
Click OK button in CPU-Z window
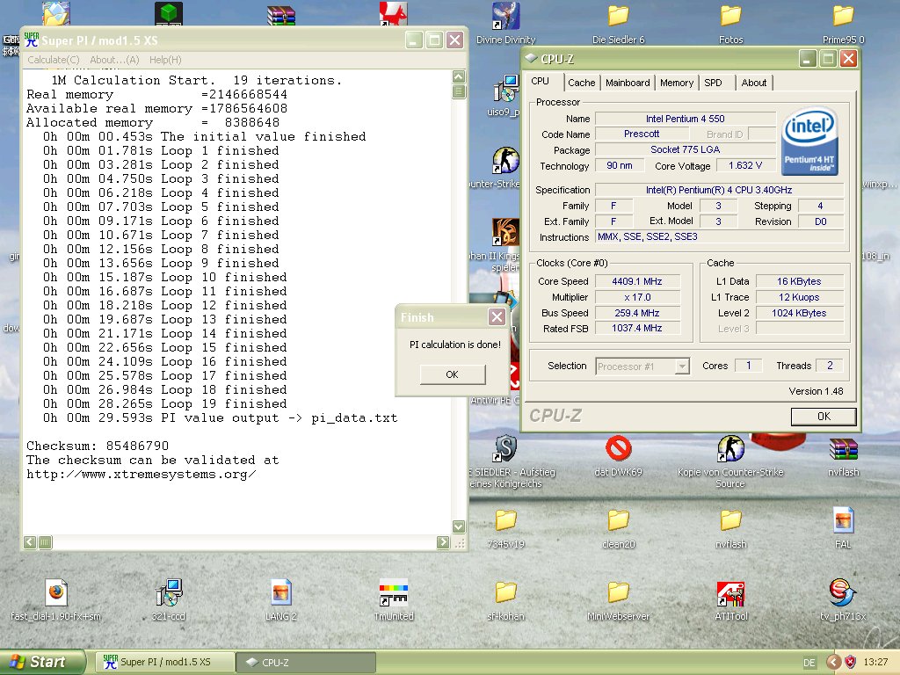(824, 416)
